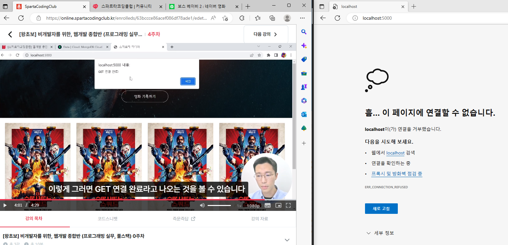Click 프록시 및 방화벽 점검 중 link
This screenshot has width=508, height=245.
click(x=397, y=174)
